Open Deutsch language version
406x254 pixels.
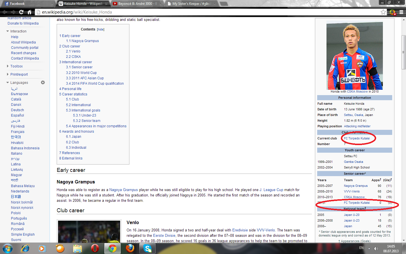[x=17, y=110]
